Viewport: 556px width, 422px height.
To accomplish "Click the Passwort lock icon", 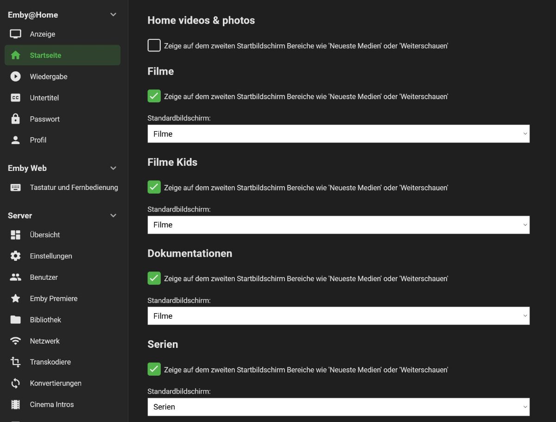I will [16, 119].
